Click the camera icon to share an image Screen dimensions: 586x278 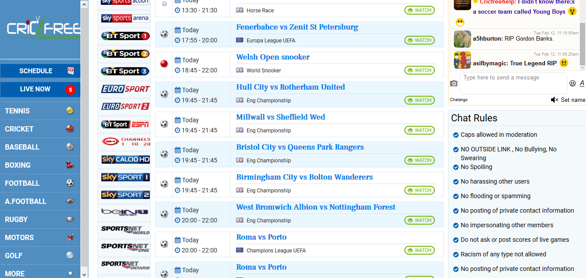click(x=454, y=83)
